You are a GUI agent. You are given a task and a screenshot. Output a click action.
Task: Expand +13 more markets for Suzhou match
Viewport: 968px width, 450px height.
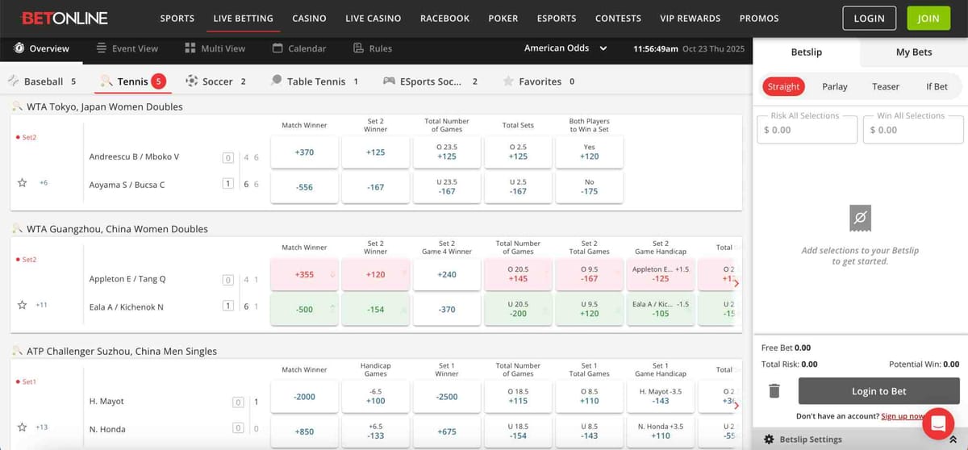[x=44, y=427]
